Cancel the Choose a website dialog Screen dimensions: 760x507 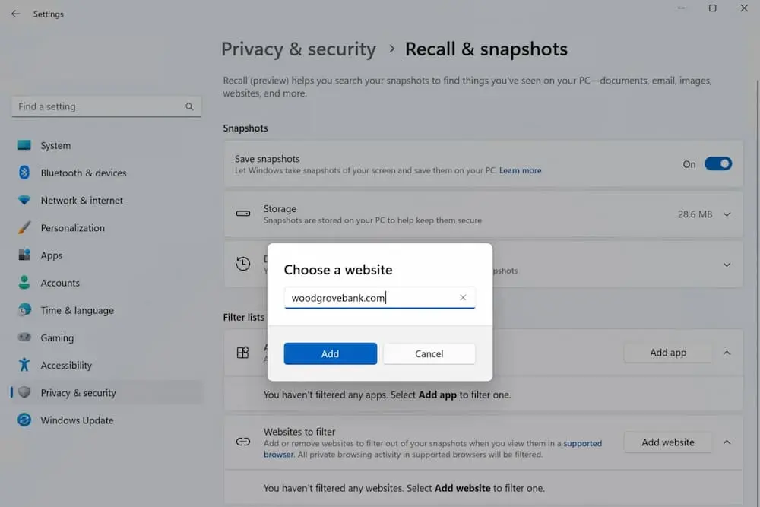point(429,353)
